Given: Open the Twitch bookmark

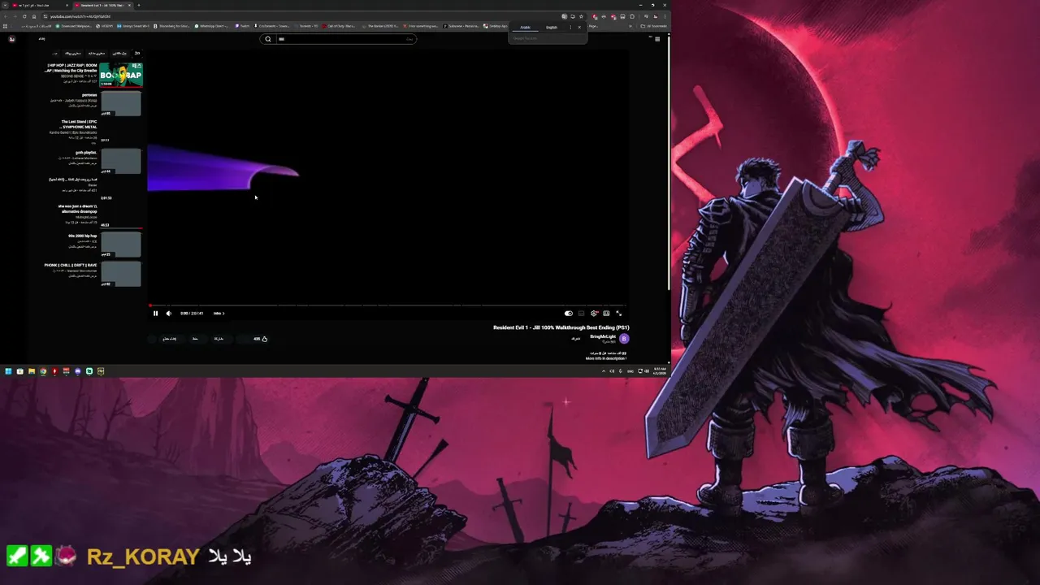Looking at the screenshot, I should point(244,26).
